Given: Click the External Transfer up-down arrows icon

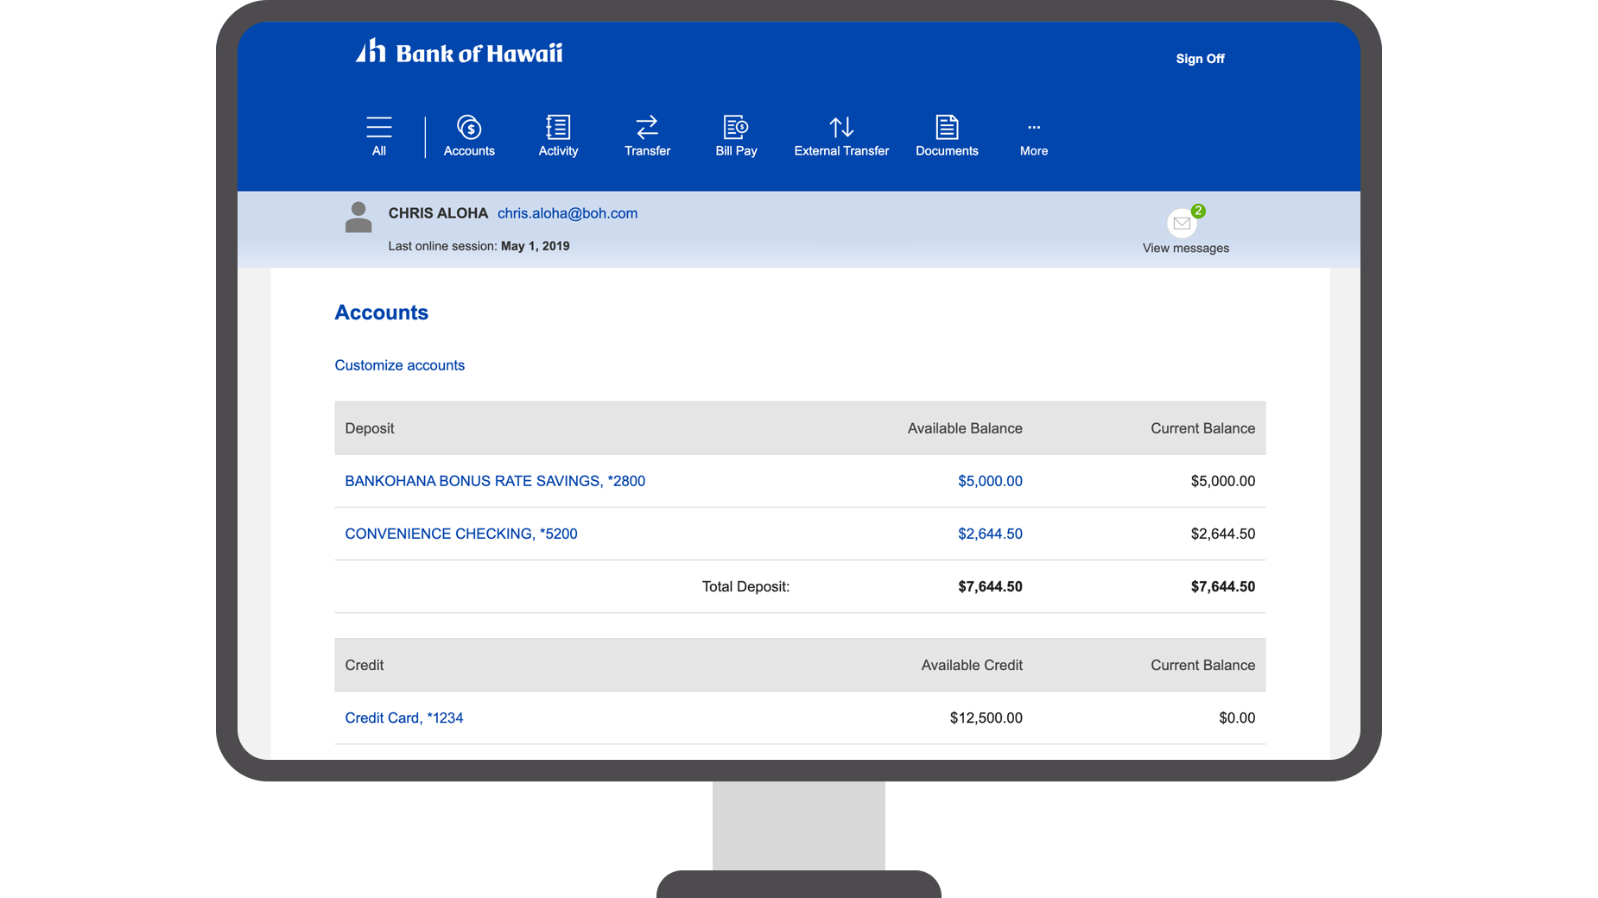Looking at the screenshot, I should [841, 127].
